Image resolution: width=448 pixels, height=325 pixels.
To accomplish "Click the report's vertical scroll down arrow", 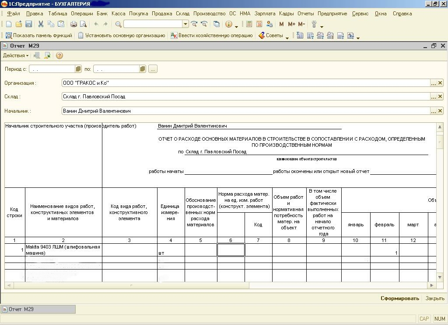I will pyautogui.click(x=440, y=277).
